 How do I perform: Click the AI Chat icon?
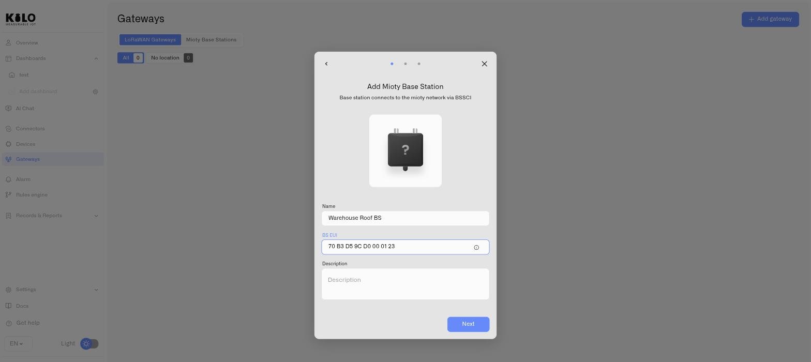8,109
